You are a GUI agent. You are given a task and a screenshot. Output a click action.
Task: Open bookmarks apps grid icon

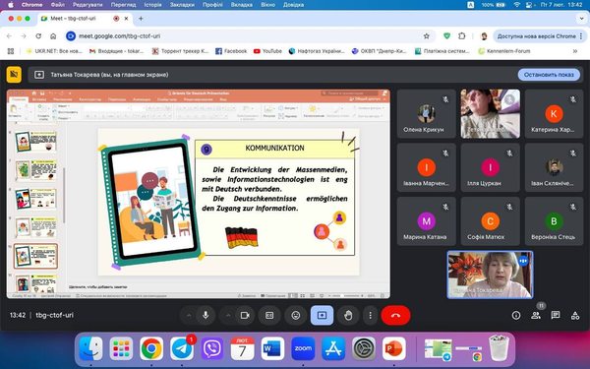(11, 51)
